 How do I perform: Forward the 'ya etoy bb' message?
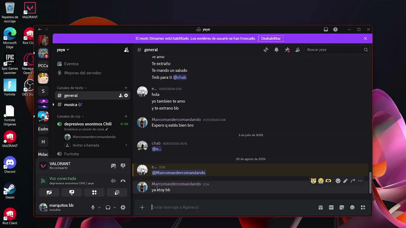point(353,181)
